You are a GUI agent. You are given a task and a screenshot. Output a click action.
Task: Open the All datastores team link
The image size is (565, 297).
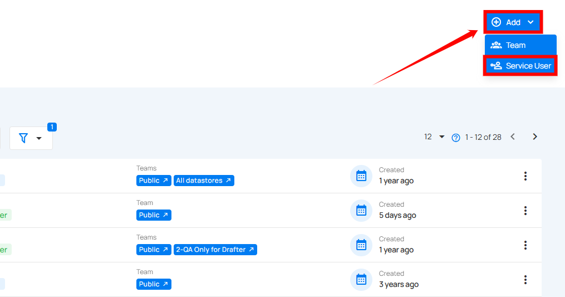point(204,181)
